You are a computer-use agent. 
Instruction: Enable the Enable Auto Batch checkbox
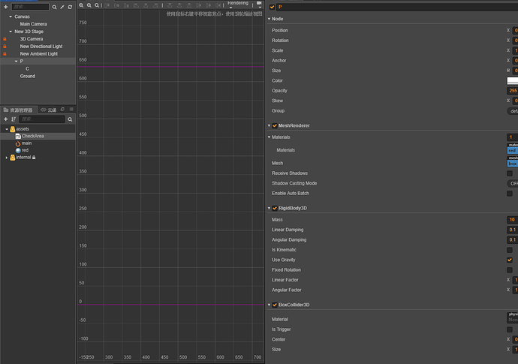[x=510, y=194]
